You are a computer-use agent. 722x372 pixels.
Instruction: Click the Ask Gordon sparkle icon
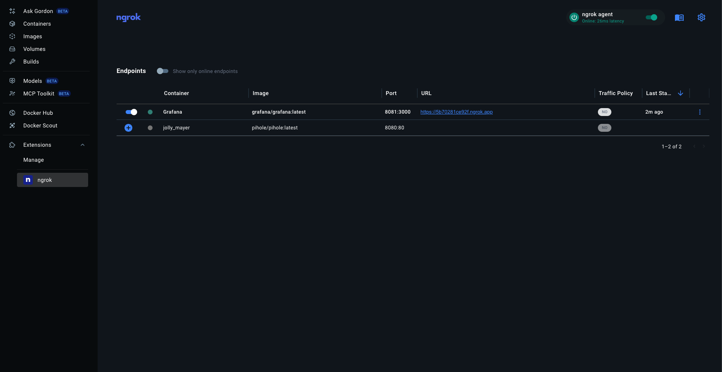tap(12, 11)
